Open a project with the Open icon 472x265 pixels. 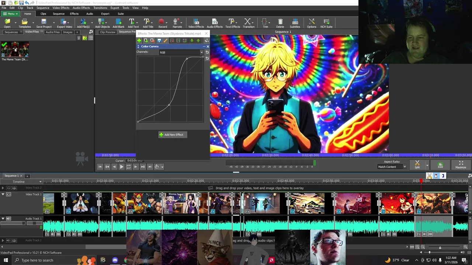click(7, 23)
